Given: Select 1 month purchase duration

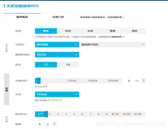Looking at the screenshot, I should (x=40, y=114).
